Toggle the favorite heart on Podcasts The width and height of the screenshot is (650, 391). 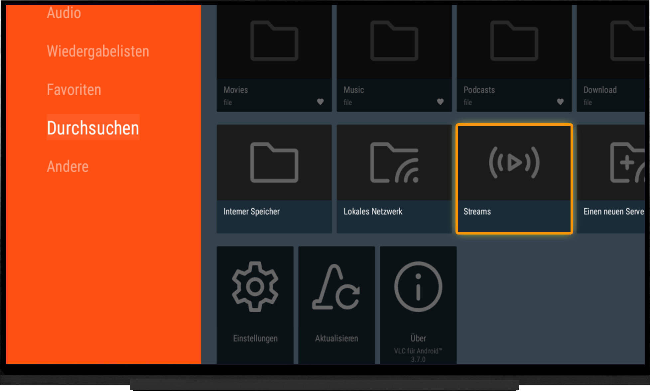coord(560,102)
